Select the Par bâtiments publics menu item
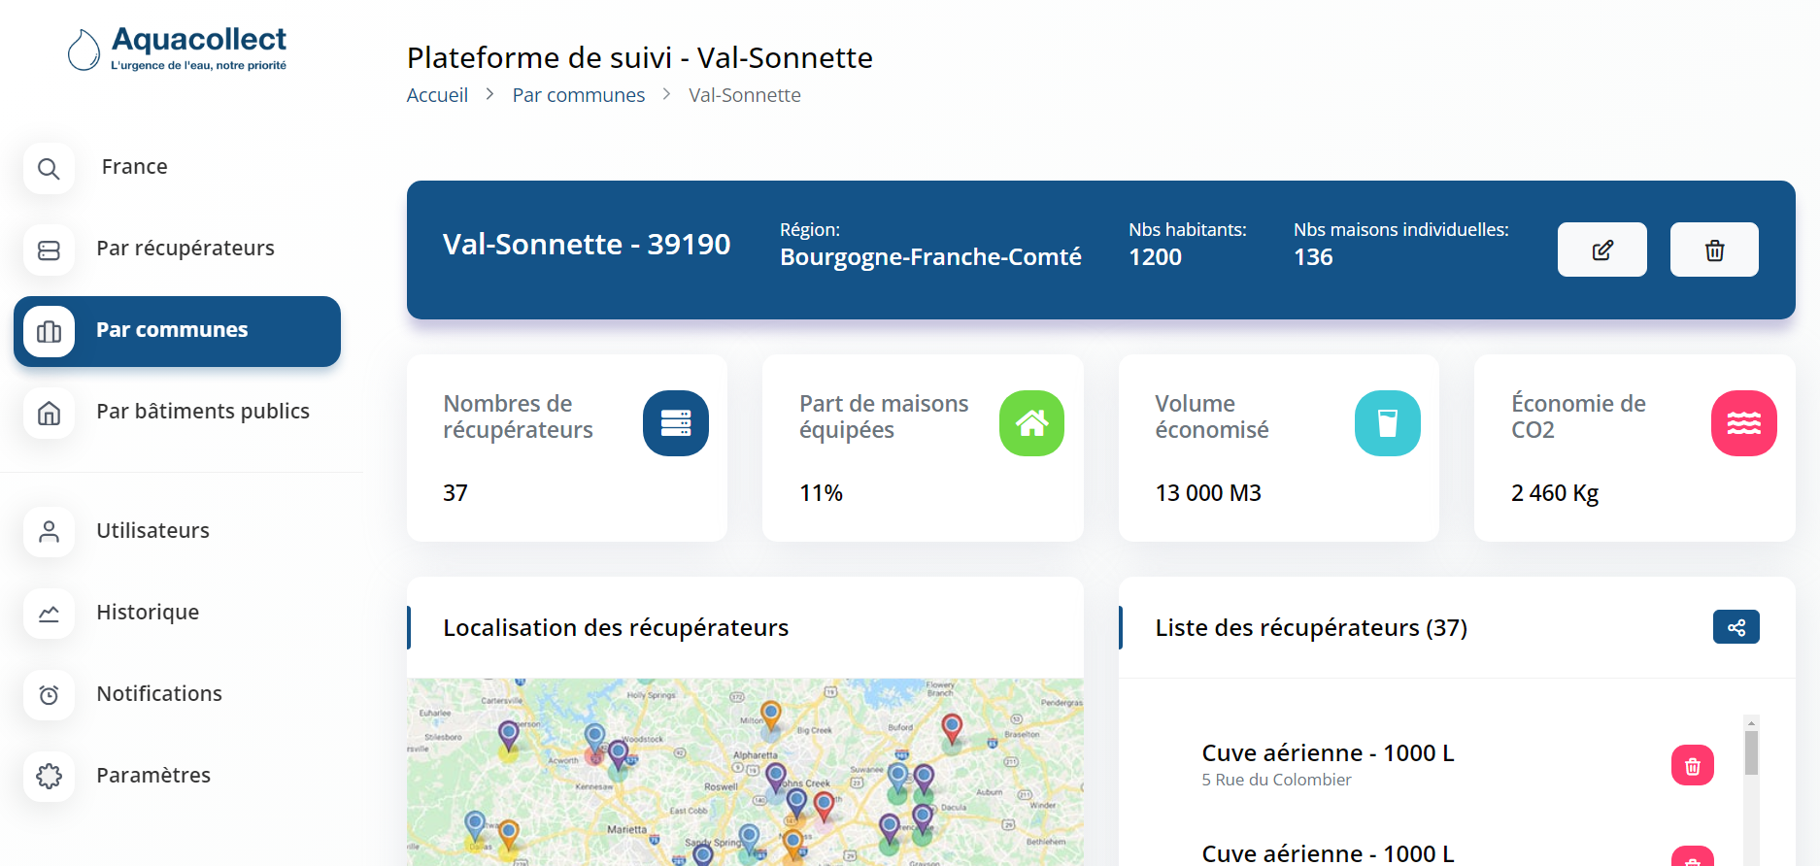Viewport: 1820px width, 866px height. pyautogui.click(x=202, y=412)
